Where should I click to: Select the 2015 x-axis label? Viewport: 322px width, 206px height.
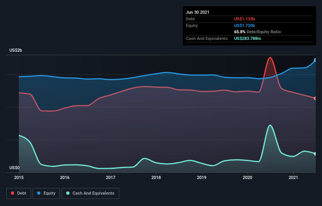(x=19, y=177)
